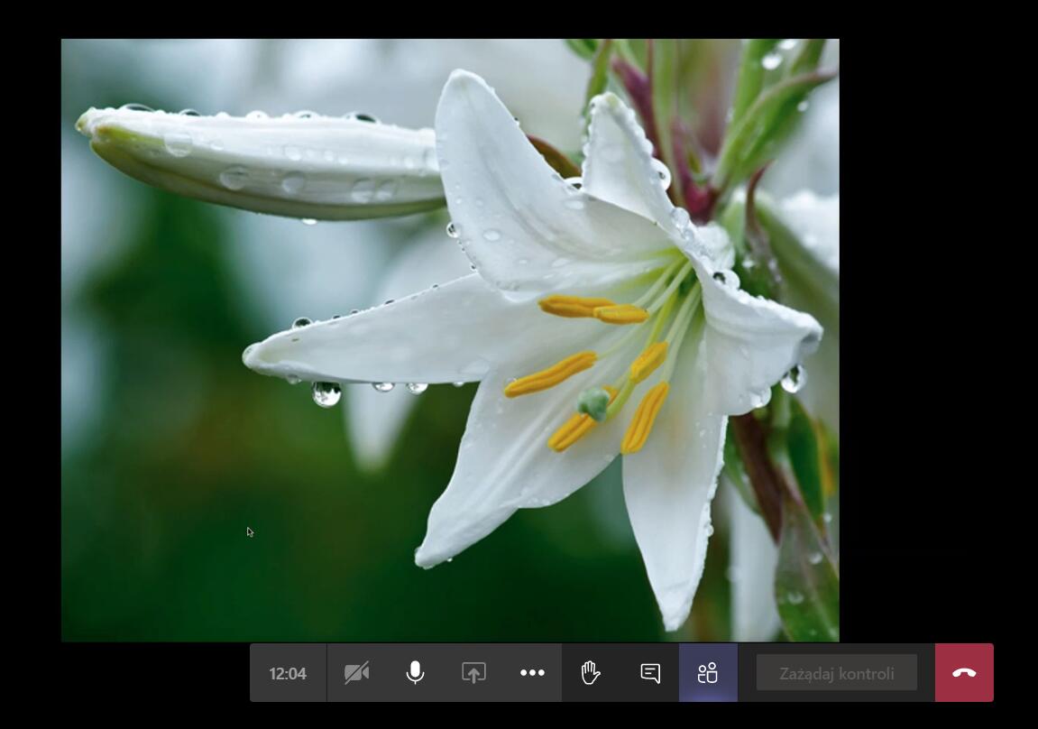
Task: Hang up the call
Action: pyautogui.click(x=964, y=673)
